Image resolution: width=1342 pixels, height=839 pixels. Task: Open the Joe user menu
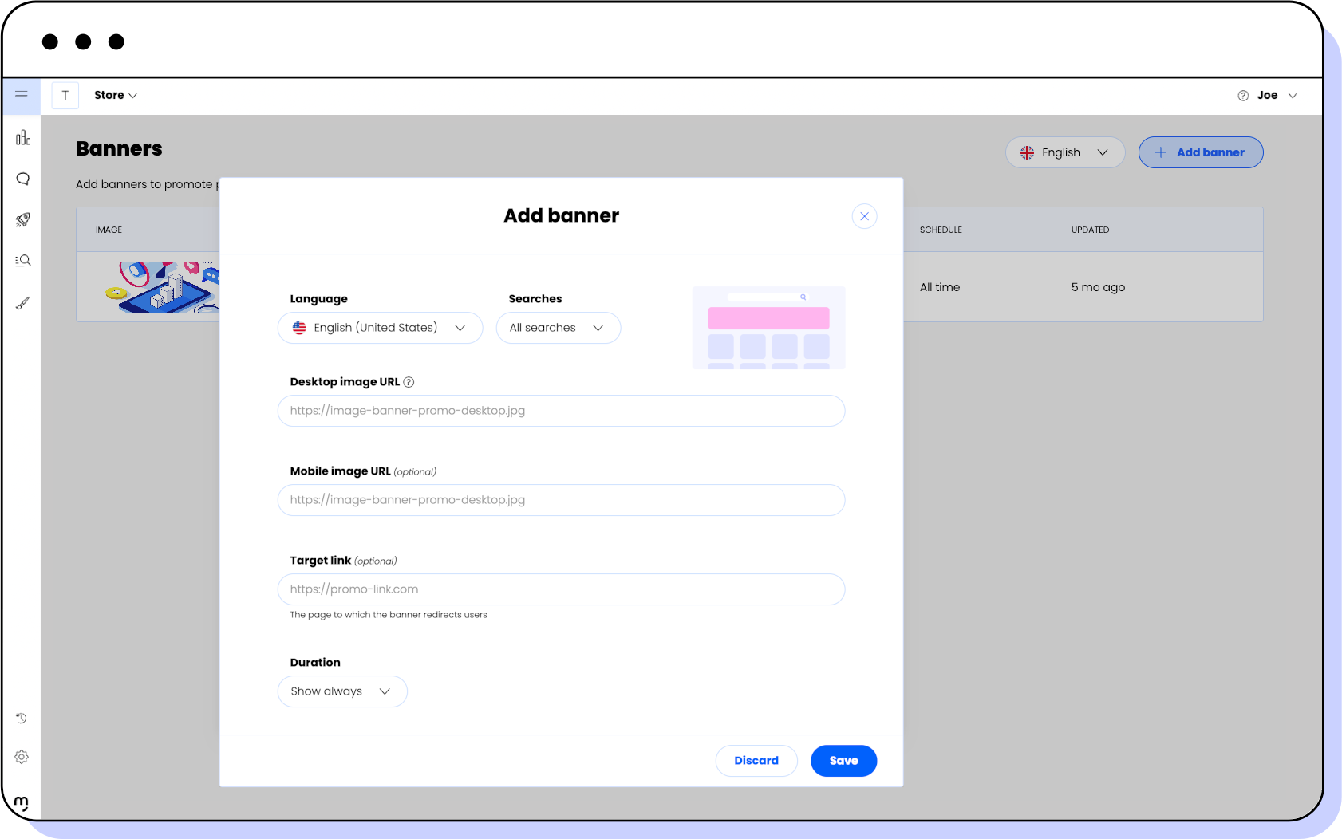tap(1277, 96)
